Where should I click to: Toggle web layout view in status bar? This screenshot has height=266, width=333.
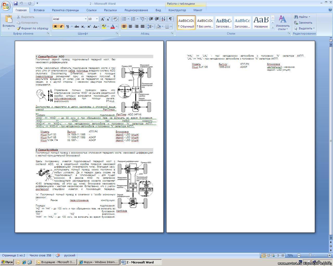pyautogui.click(x=273, y=255)
